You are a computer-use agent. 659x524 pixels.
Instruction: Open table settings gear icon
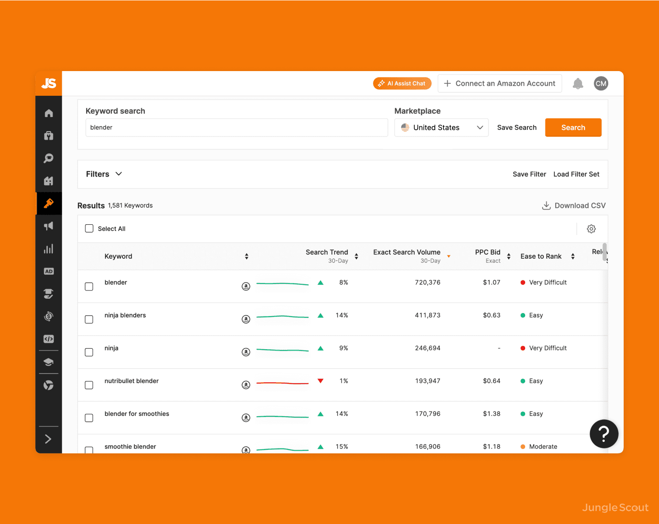click(591, 229)
